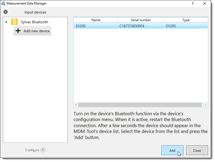Sort the list by the Name column
This screenshot has height=162, width=215.
(96, 20)
